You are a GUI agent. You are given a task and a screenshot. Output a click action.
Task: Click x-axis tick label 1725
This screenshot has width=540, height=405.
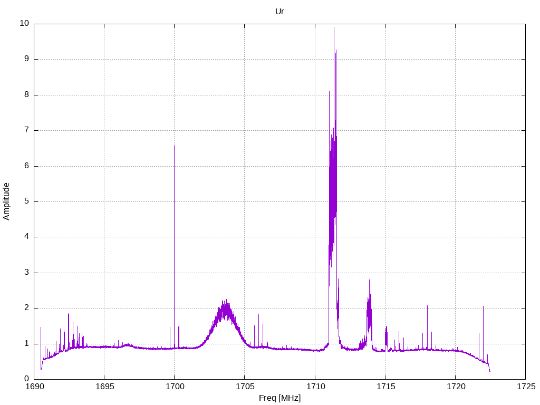point(526,387)
